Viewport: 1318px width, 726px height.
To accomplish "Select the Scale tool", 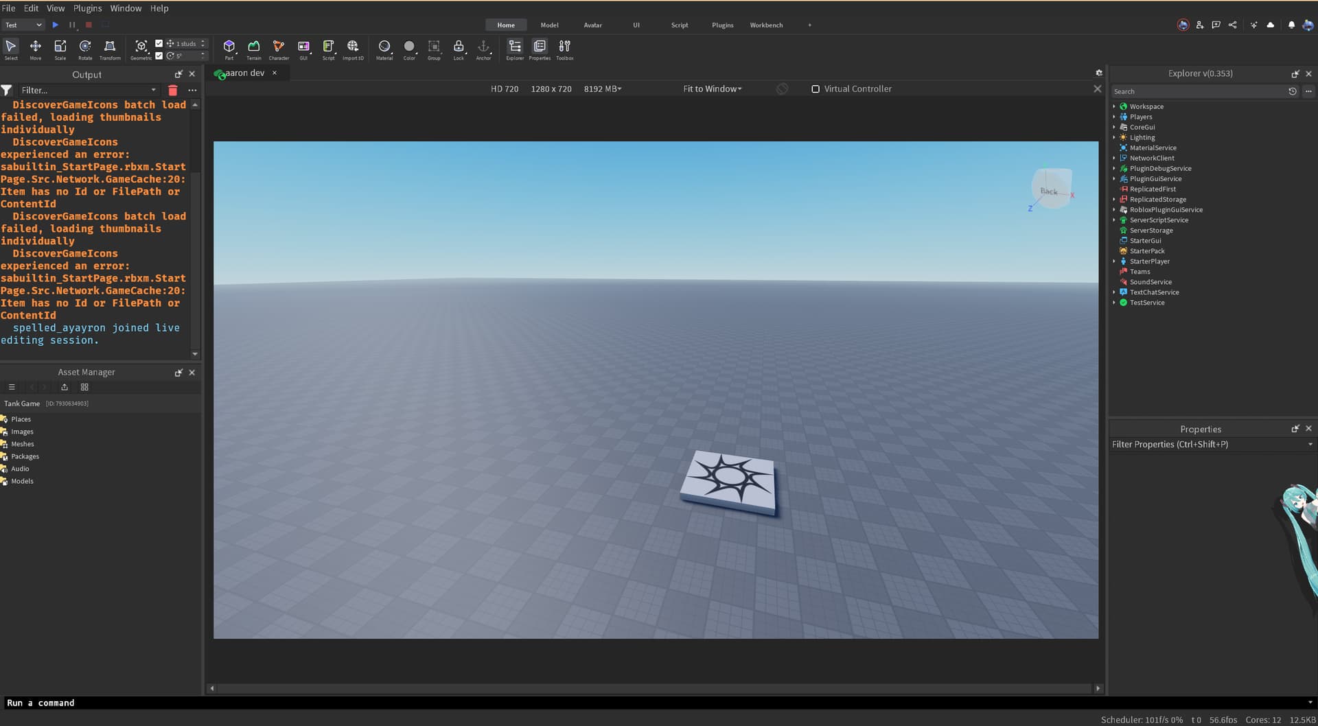I will [x=60, y=48].
